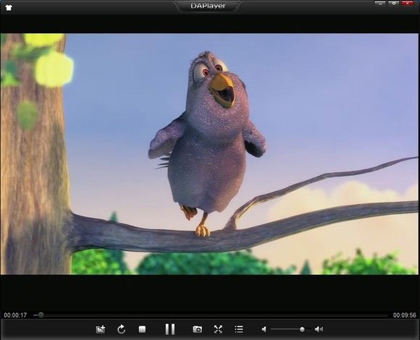
Task: Open the playlist list icon
Action: point(239,329)
